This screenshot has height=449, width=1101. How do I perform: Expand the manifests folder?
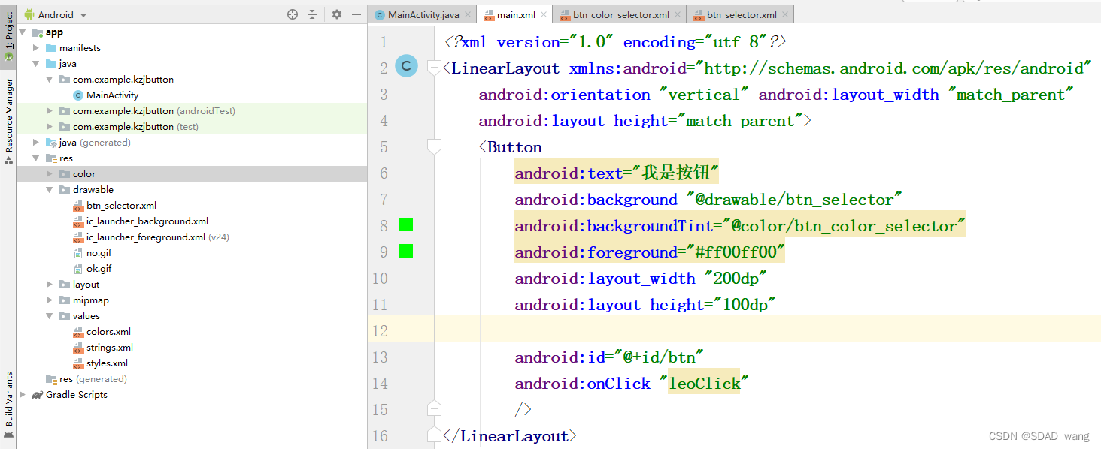(x=36, y=48)
